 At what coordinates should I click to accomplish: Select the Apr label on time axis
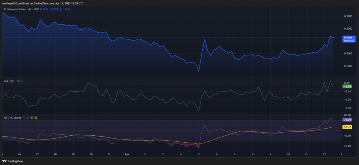pyautogui.click(x=127, y=154)
